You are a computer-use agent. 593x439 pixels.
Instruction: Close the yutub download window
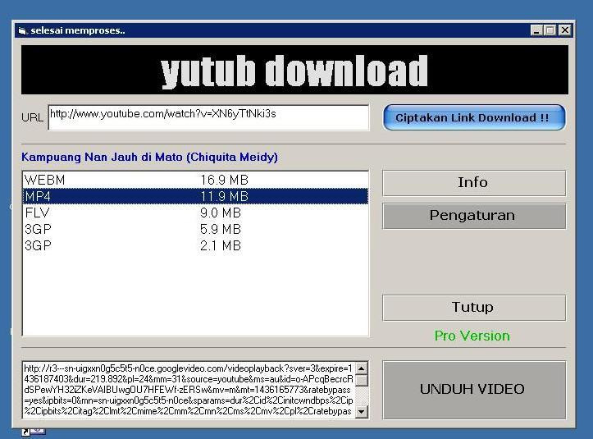pyautogui.click(x=564, y=30)
